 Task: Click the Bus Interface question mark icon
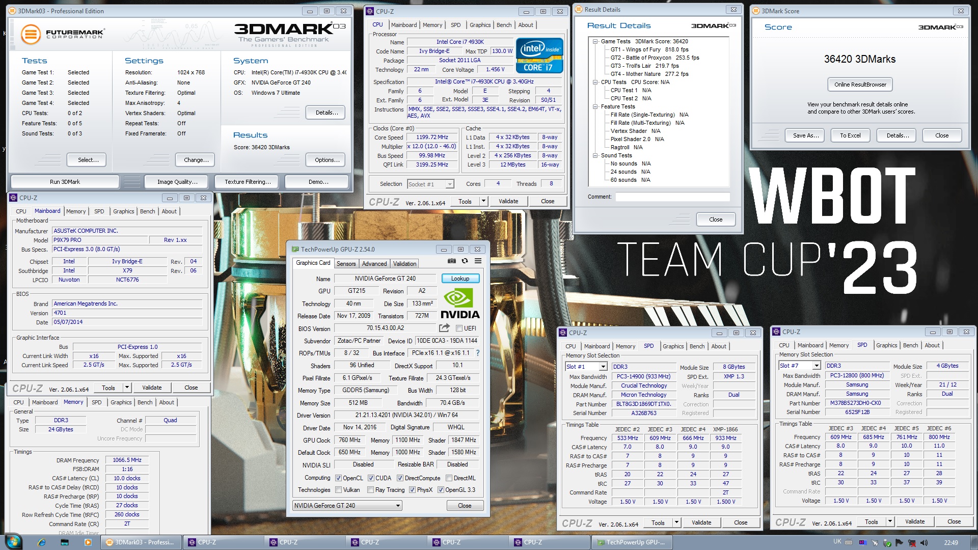coord(477,353)
